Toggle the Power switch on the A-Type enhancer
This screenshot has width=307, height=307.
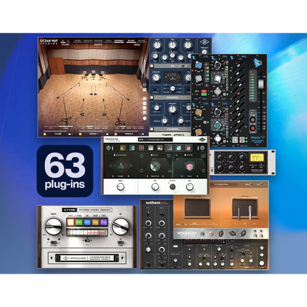[121, 243]
